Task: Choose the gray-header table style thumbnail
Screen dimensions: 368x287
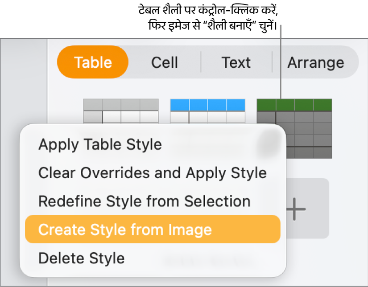Action: [x=121, y=111]
